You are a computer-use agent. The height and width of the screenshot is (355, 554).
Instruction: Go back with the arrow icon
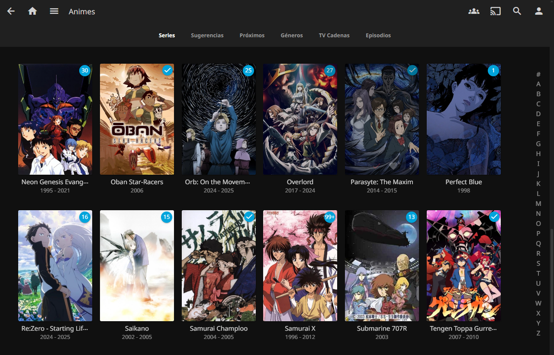pyautogui.click(x=11, y=11)
